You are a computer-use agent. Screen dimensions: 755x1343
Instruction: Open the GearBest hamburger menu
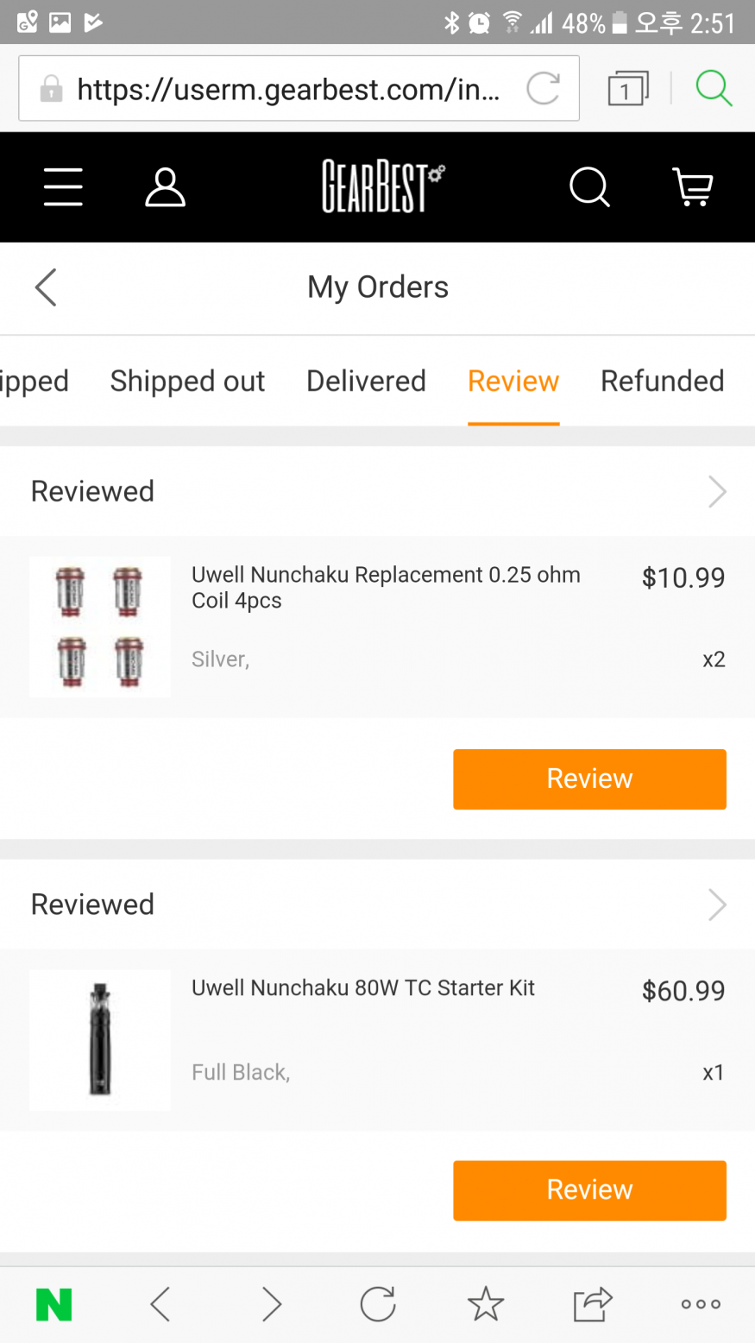63,187
